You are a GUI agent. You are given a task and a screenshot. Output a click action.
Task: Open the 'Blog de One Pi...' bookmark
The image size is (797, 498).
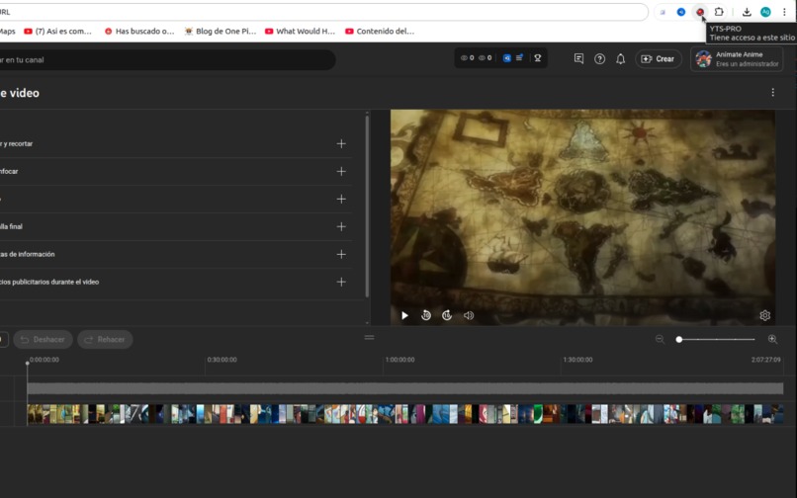point(221,31)
